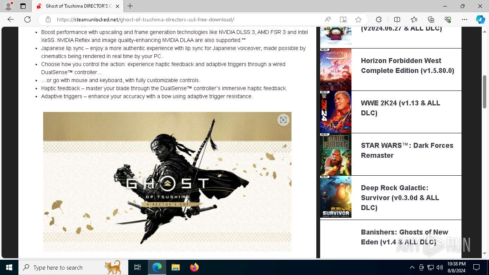The width and height of the screenshot is (489, 275).
Task: Enter Immersive Reader mode
Action: tap(343, 19)
